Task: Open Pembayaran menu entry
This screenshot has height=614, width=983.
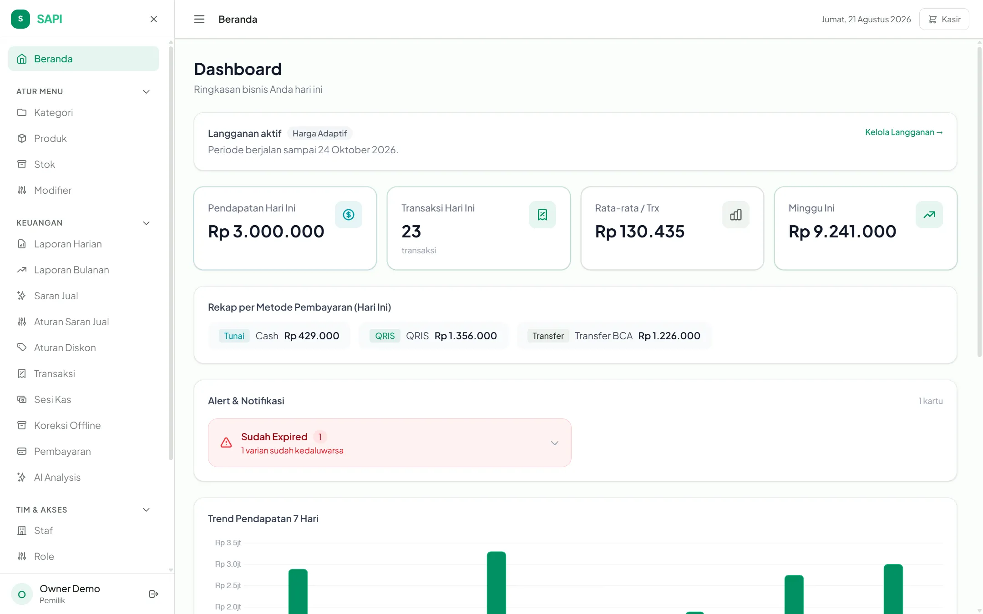Action: (x=62, y=451)
